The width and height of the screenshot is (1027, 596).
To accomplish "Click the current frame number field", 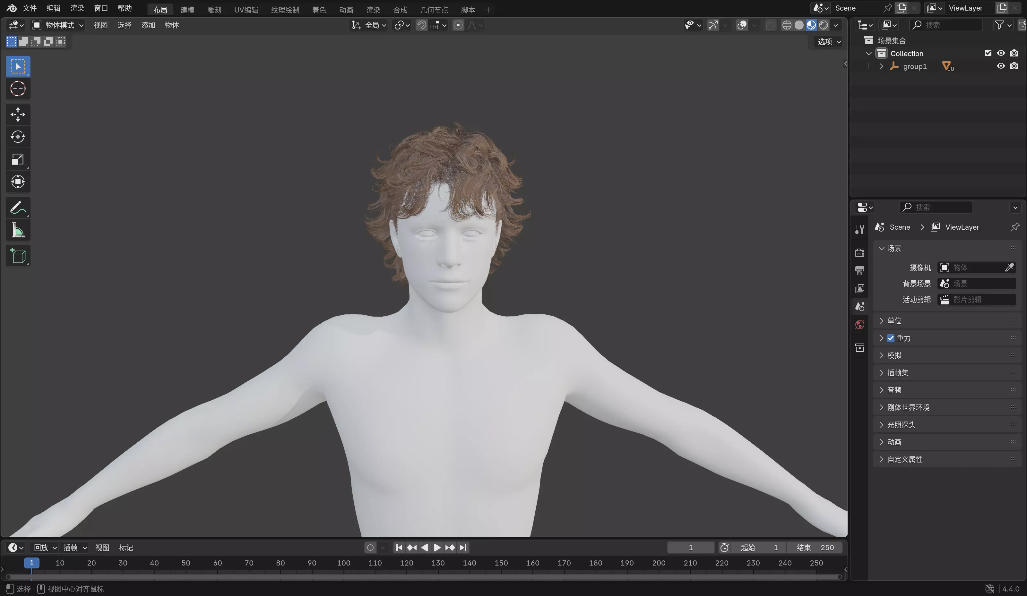I will [690, 548].
